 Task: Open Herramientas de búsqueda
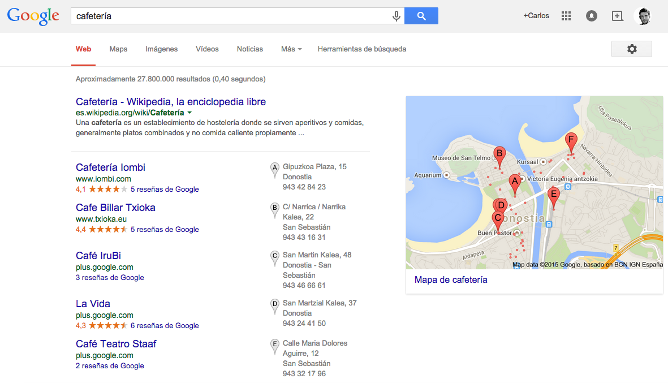(361, 49)
